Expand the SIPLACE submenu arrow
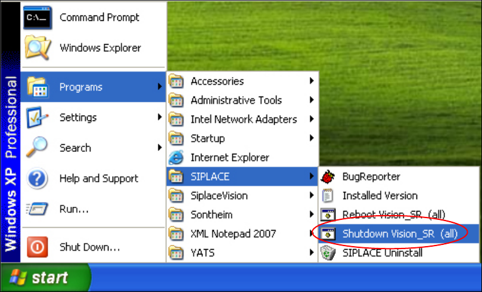This screenshot has width=482, height=292. (x=312, y=176)
